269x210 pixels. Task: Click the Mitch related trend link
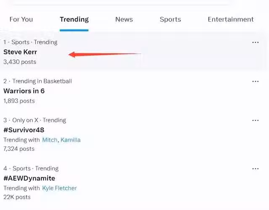coord(50,140)
